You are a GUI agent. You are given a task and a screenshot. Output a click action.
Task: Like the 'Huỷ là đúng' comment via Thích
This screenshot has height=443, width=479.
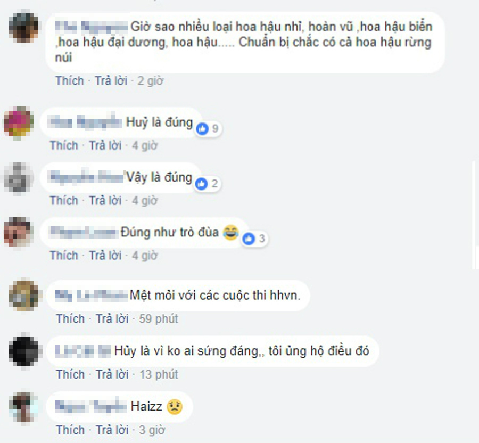coord(64,145)
